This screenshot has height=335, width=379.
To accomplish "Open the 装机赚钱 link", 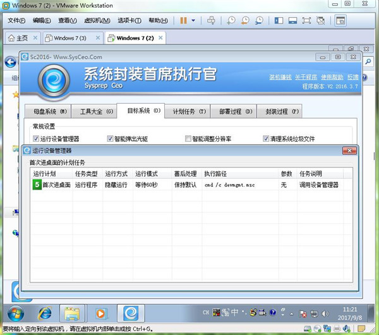I will pos(280,77).
